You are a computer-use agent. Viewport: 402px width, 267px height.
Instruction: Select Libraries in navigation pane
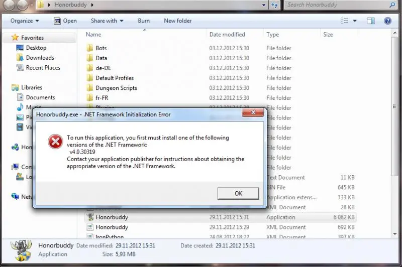(32, 87)
